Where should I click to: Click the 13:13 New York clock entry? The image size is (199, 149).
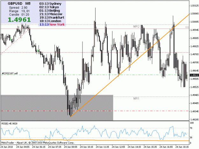[x=52, y=24]
